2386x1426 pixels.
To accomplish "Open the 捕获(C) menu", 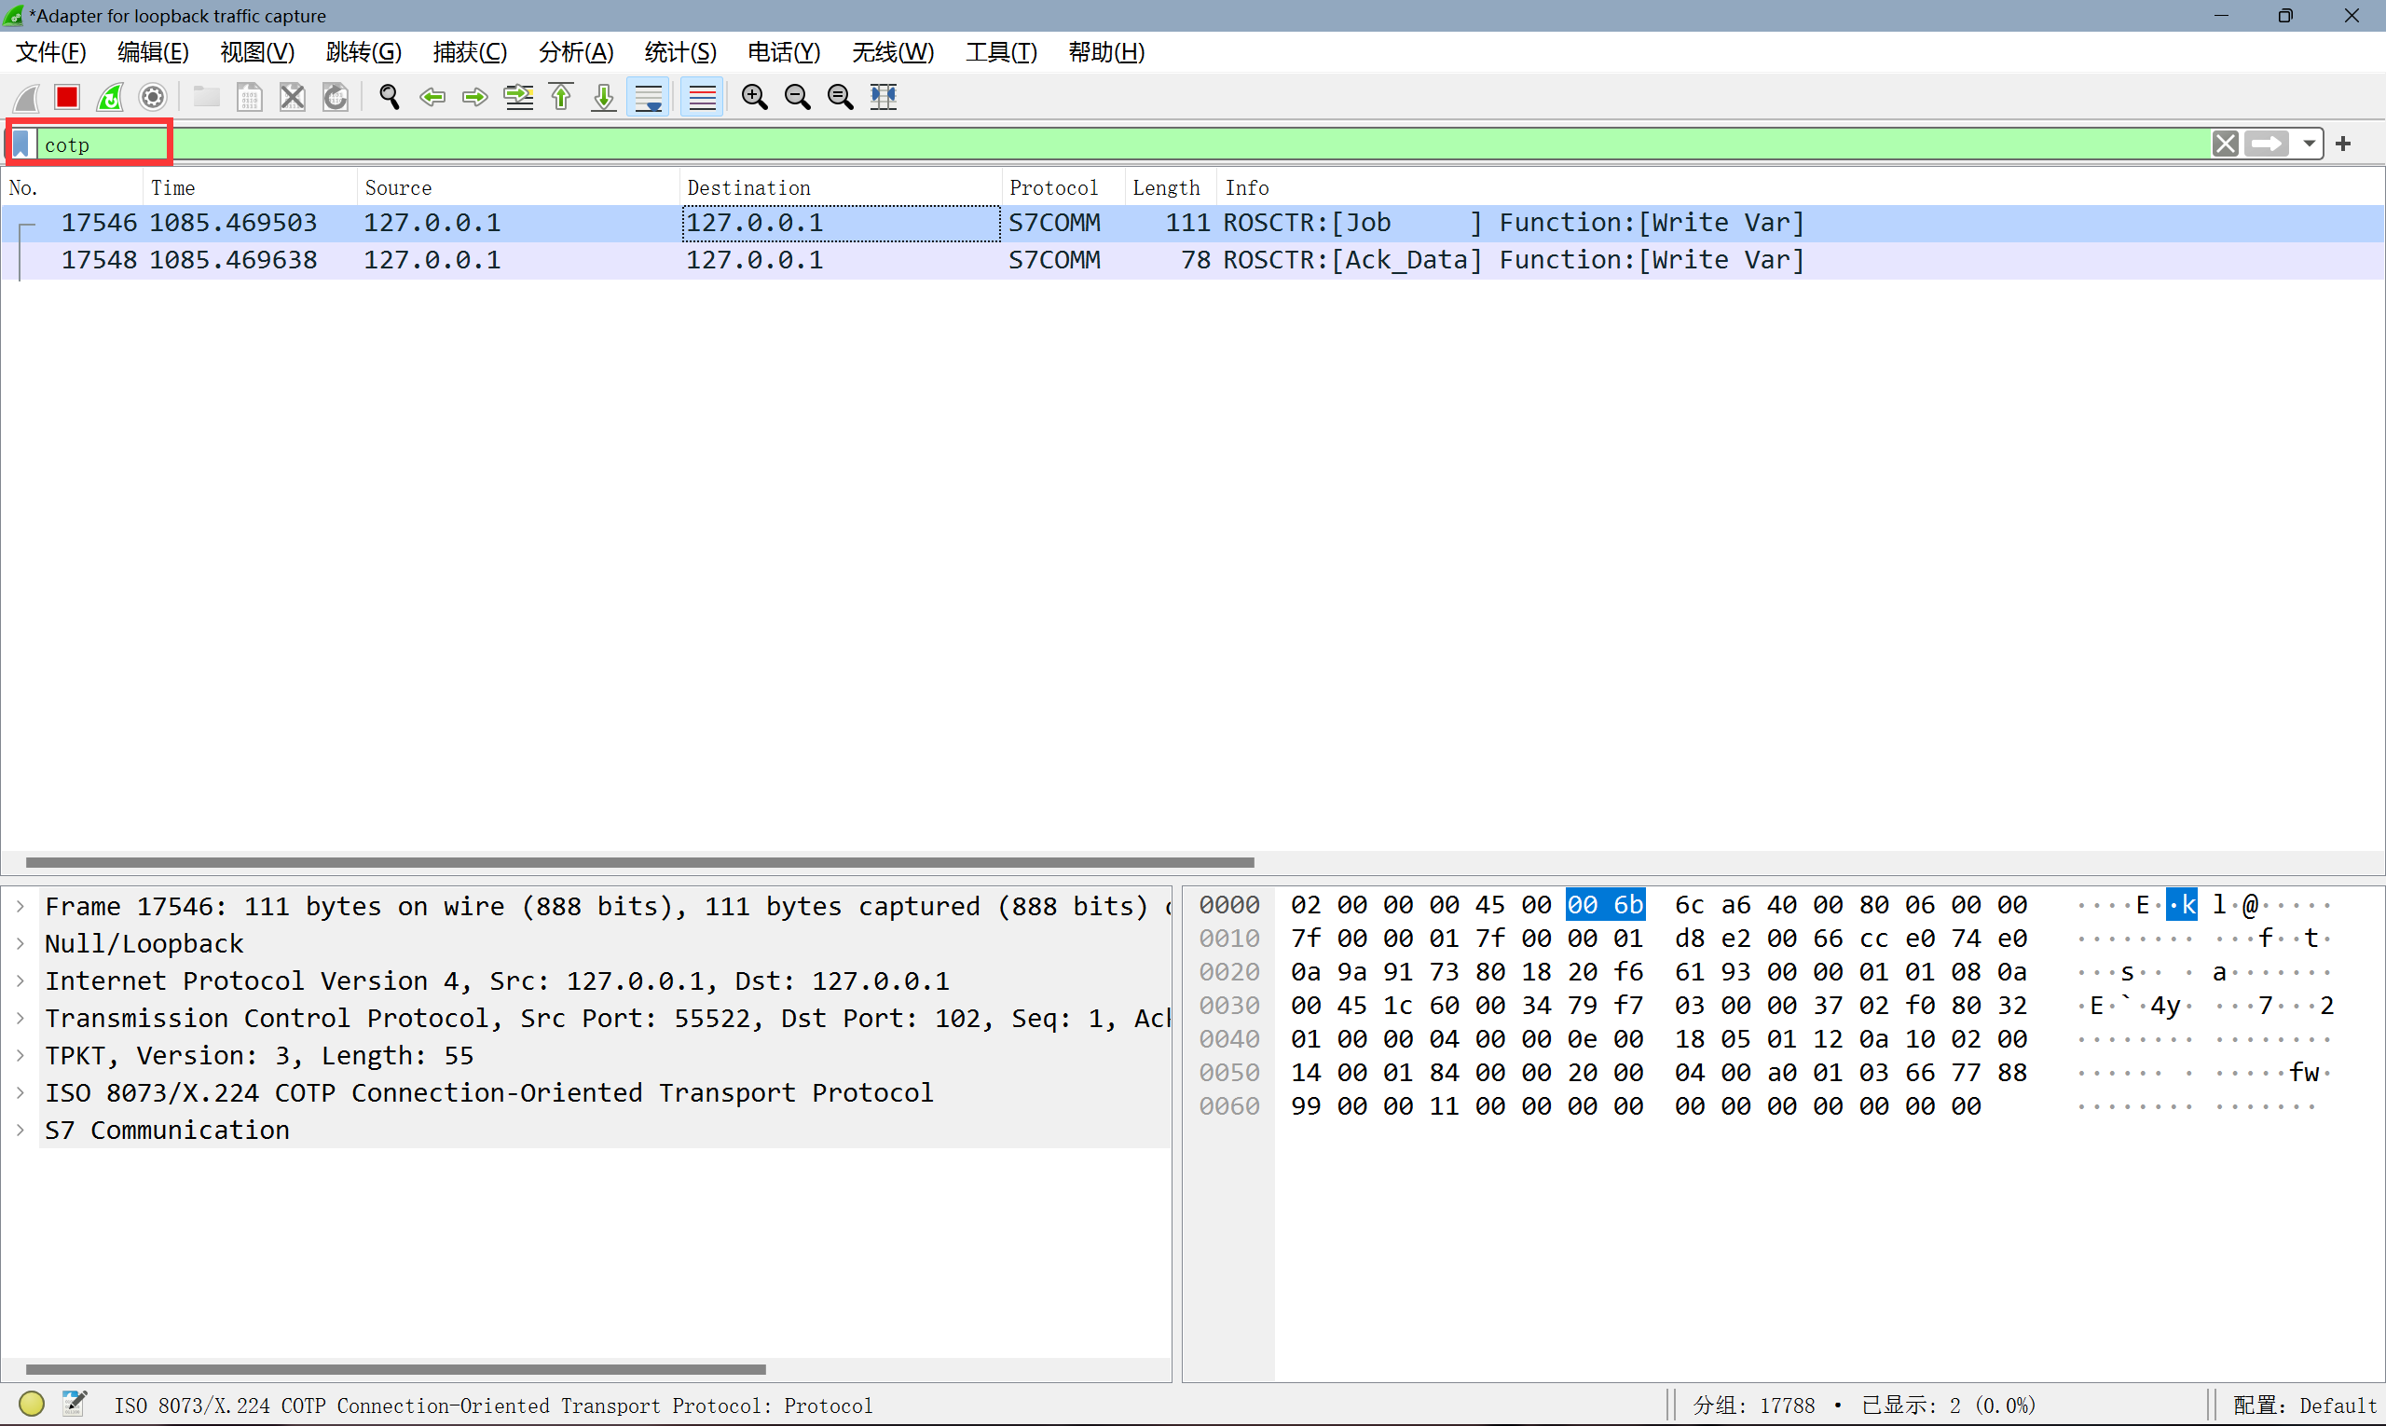I will point(470,53).
